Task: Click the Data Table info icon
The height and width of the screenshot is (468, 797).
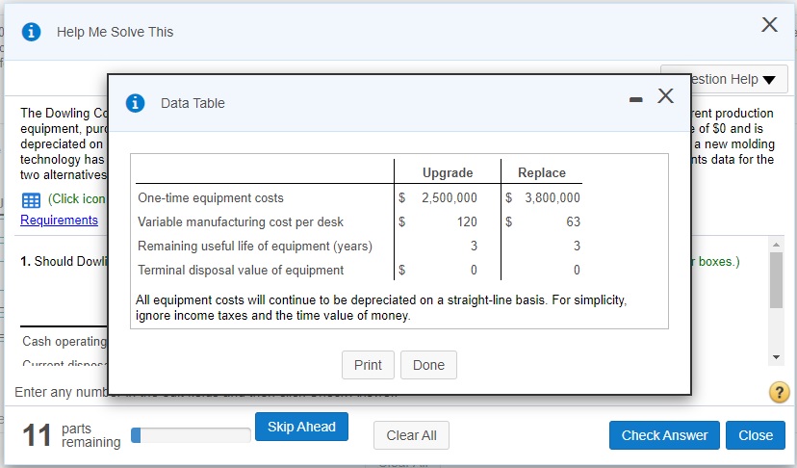Action: pos(135,103)
